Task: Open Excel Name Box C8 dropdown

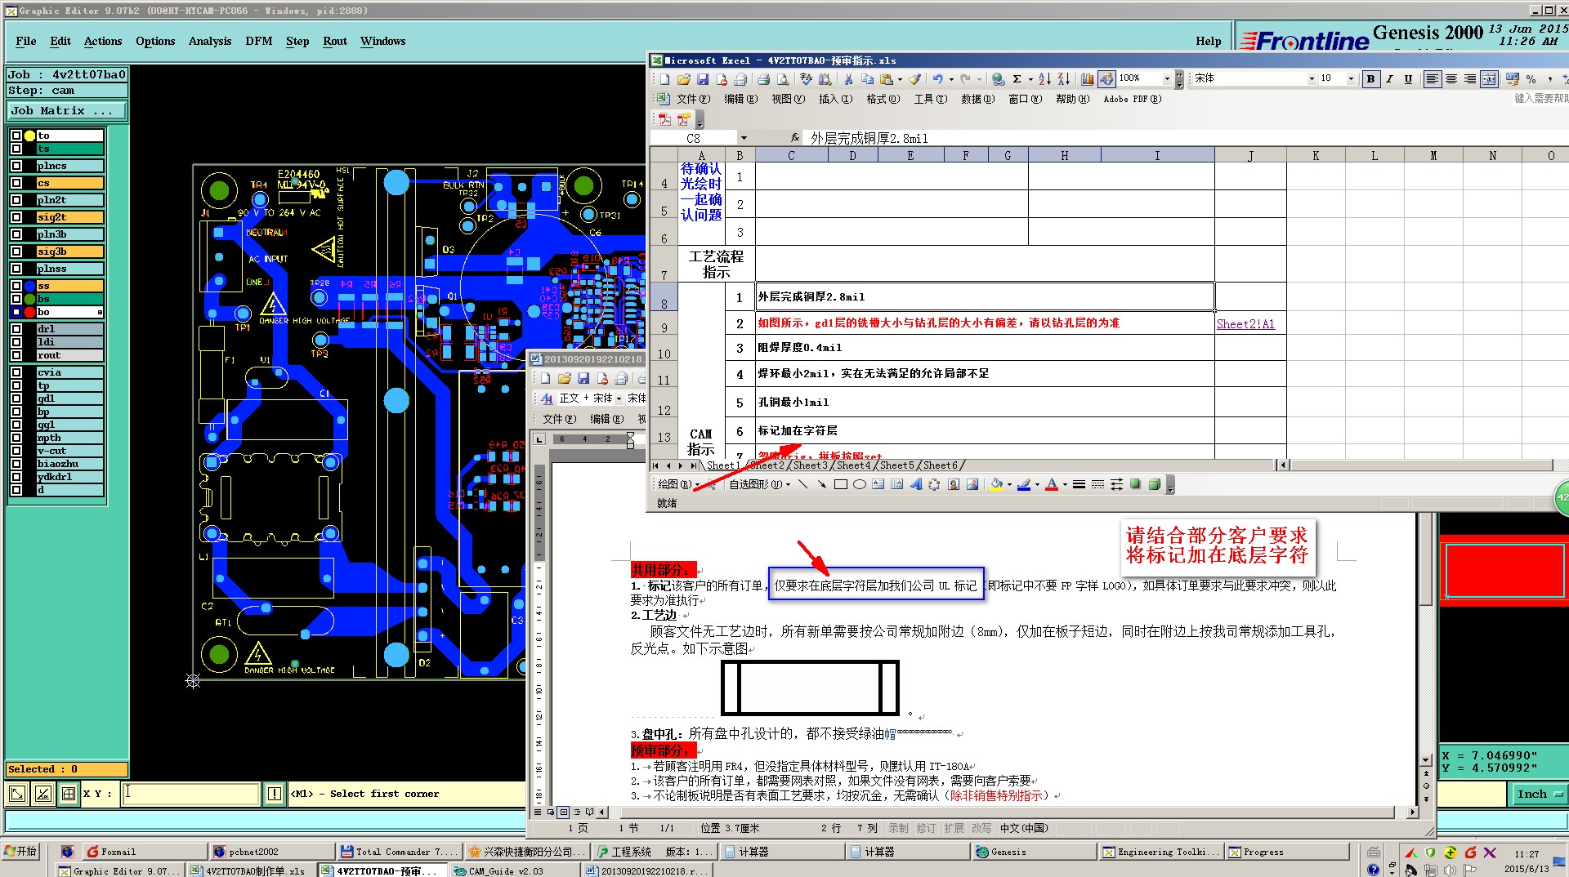Action: [744, 138]
